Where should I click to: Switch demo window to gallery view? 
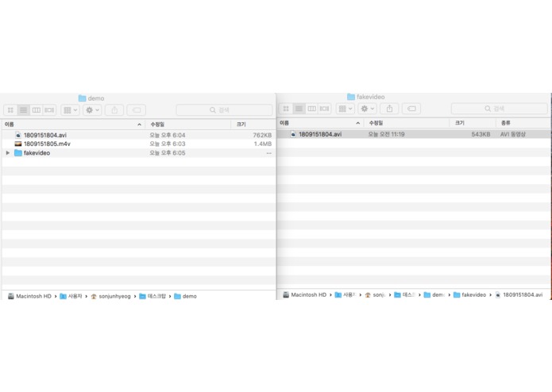click(49, 110)
